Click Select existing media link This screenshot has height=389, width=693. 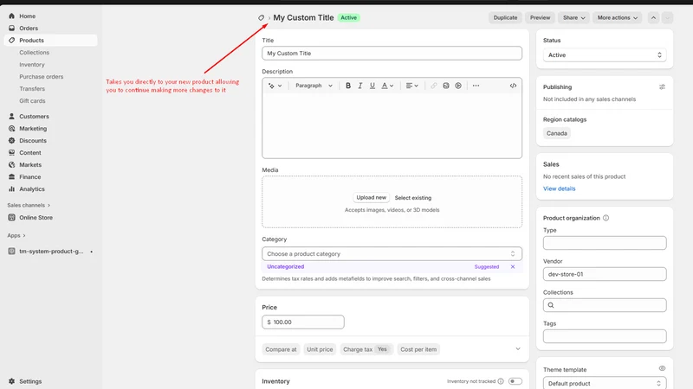point(413,198)
